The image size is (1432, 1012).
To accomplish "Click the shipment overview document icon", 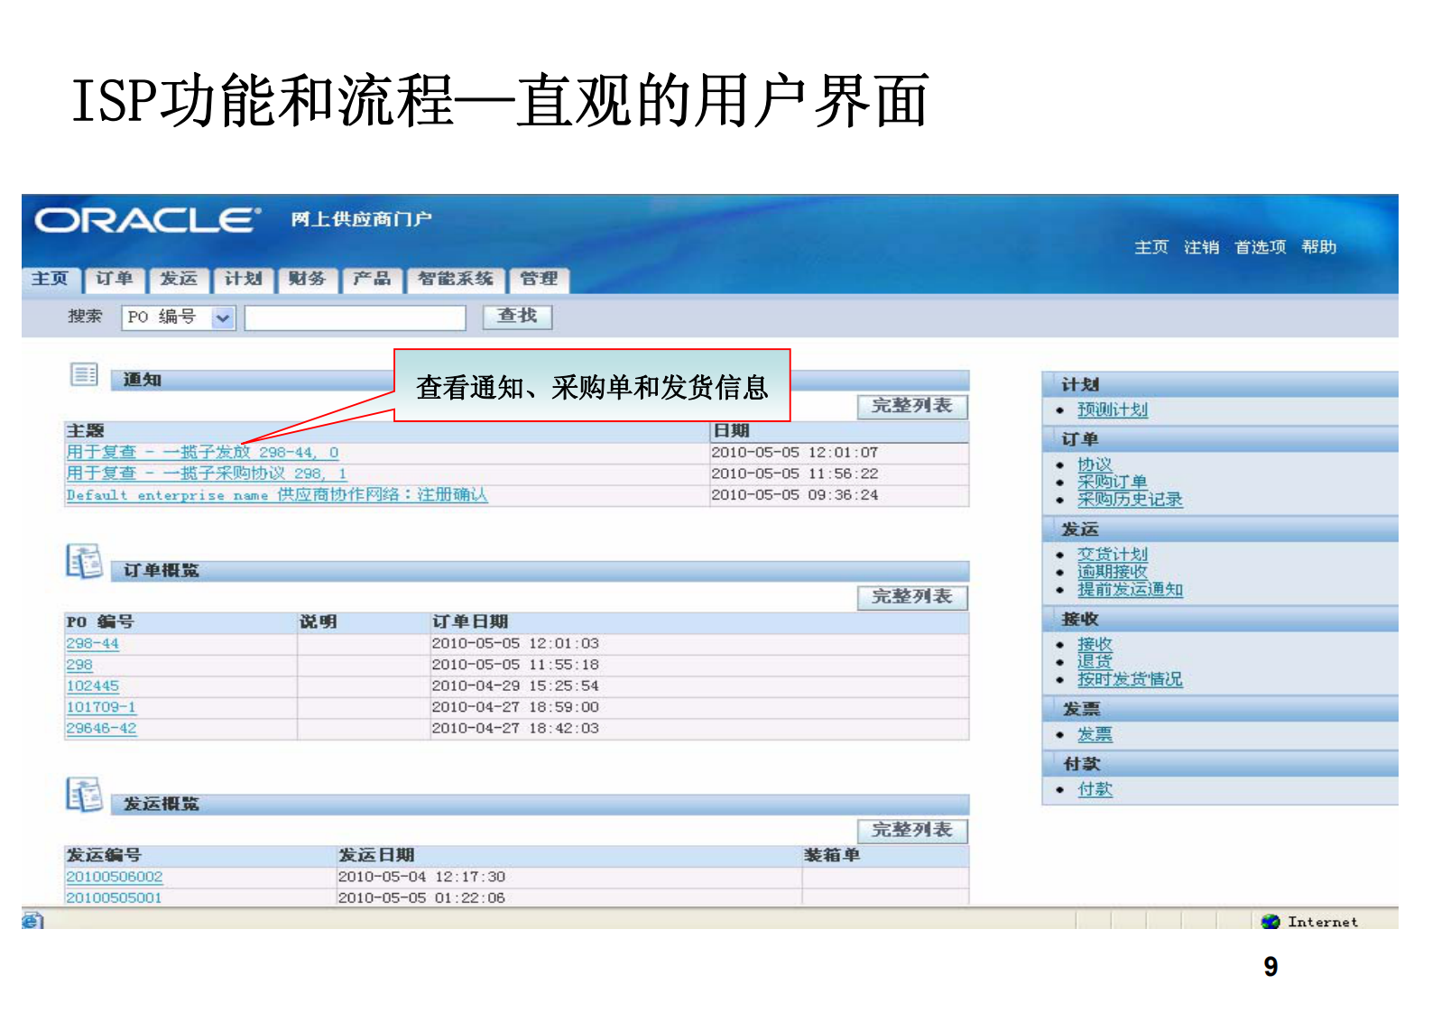I will pos(84,795).
